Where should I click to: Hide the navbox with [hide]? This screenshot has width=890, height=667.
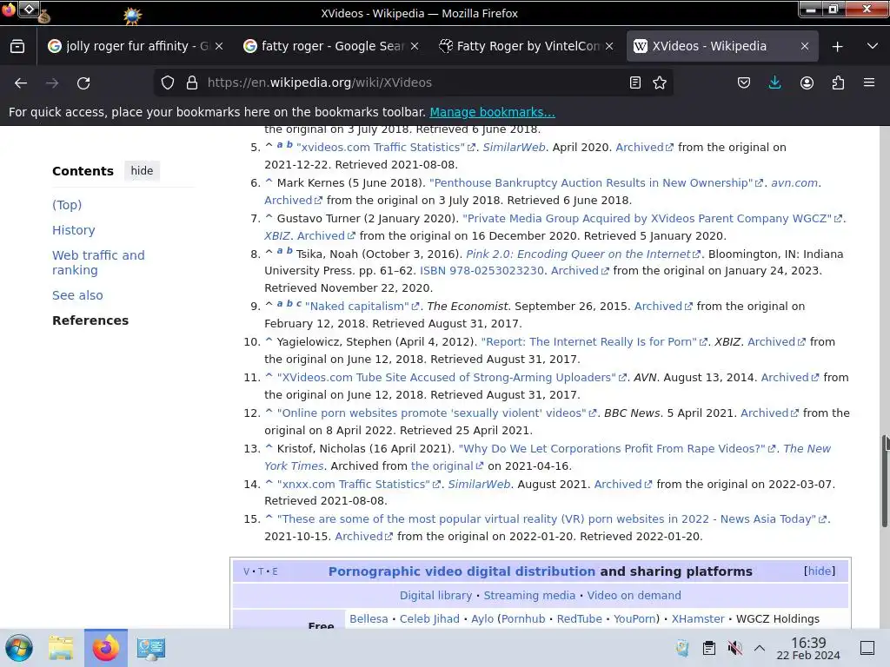click(x=820, y=571)
